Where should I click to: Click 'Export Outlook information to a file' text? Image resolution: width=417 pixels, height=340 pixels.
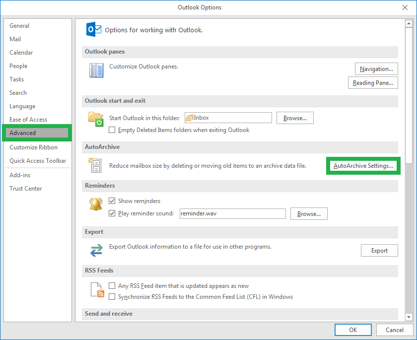tap(190, 247)
